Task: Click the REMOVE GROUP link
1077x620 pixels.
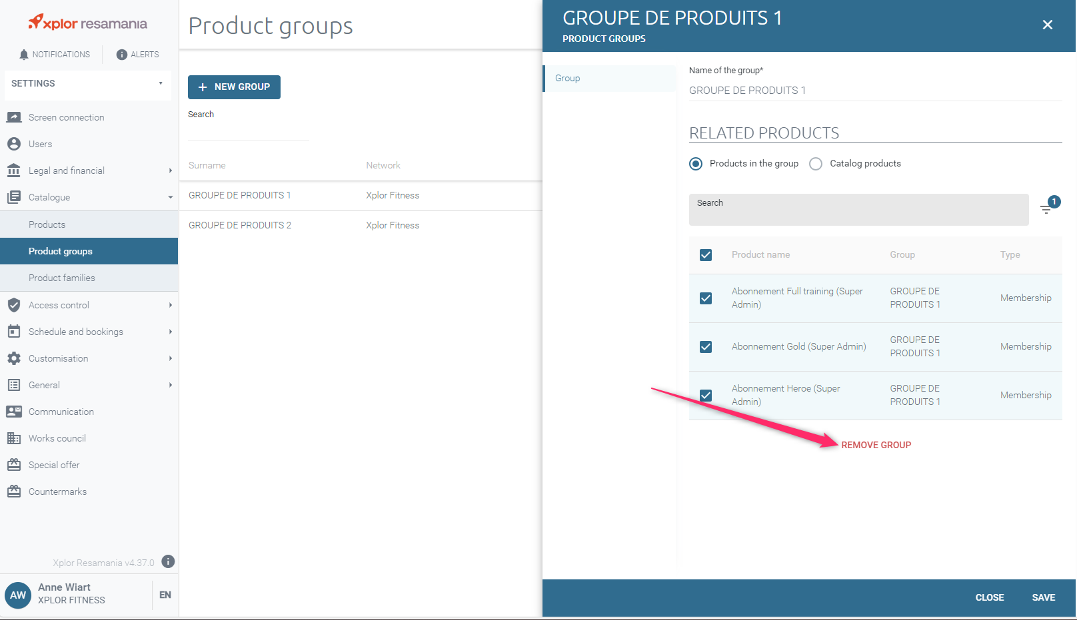Action: pyautogui.click(x=876, y=445)
